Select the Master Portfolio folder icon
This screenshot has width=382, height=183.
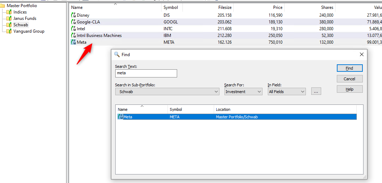click(x=2, y=6)
